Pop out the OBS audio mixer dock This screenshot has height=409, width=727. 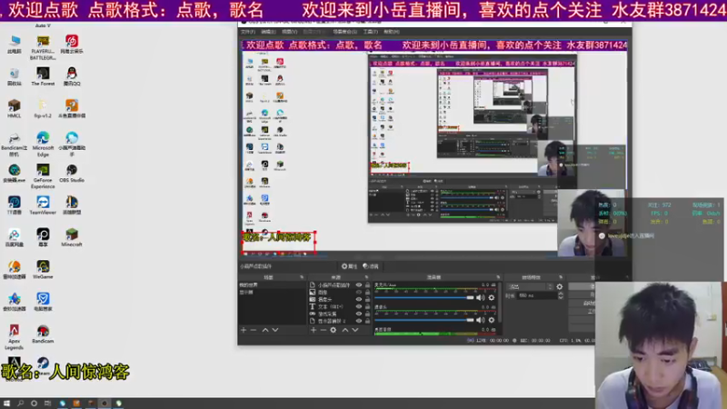[498, 277]
